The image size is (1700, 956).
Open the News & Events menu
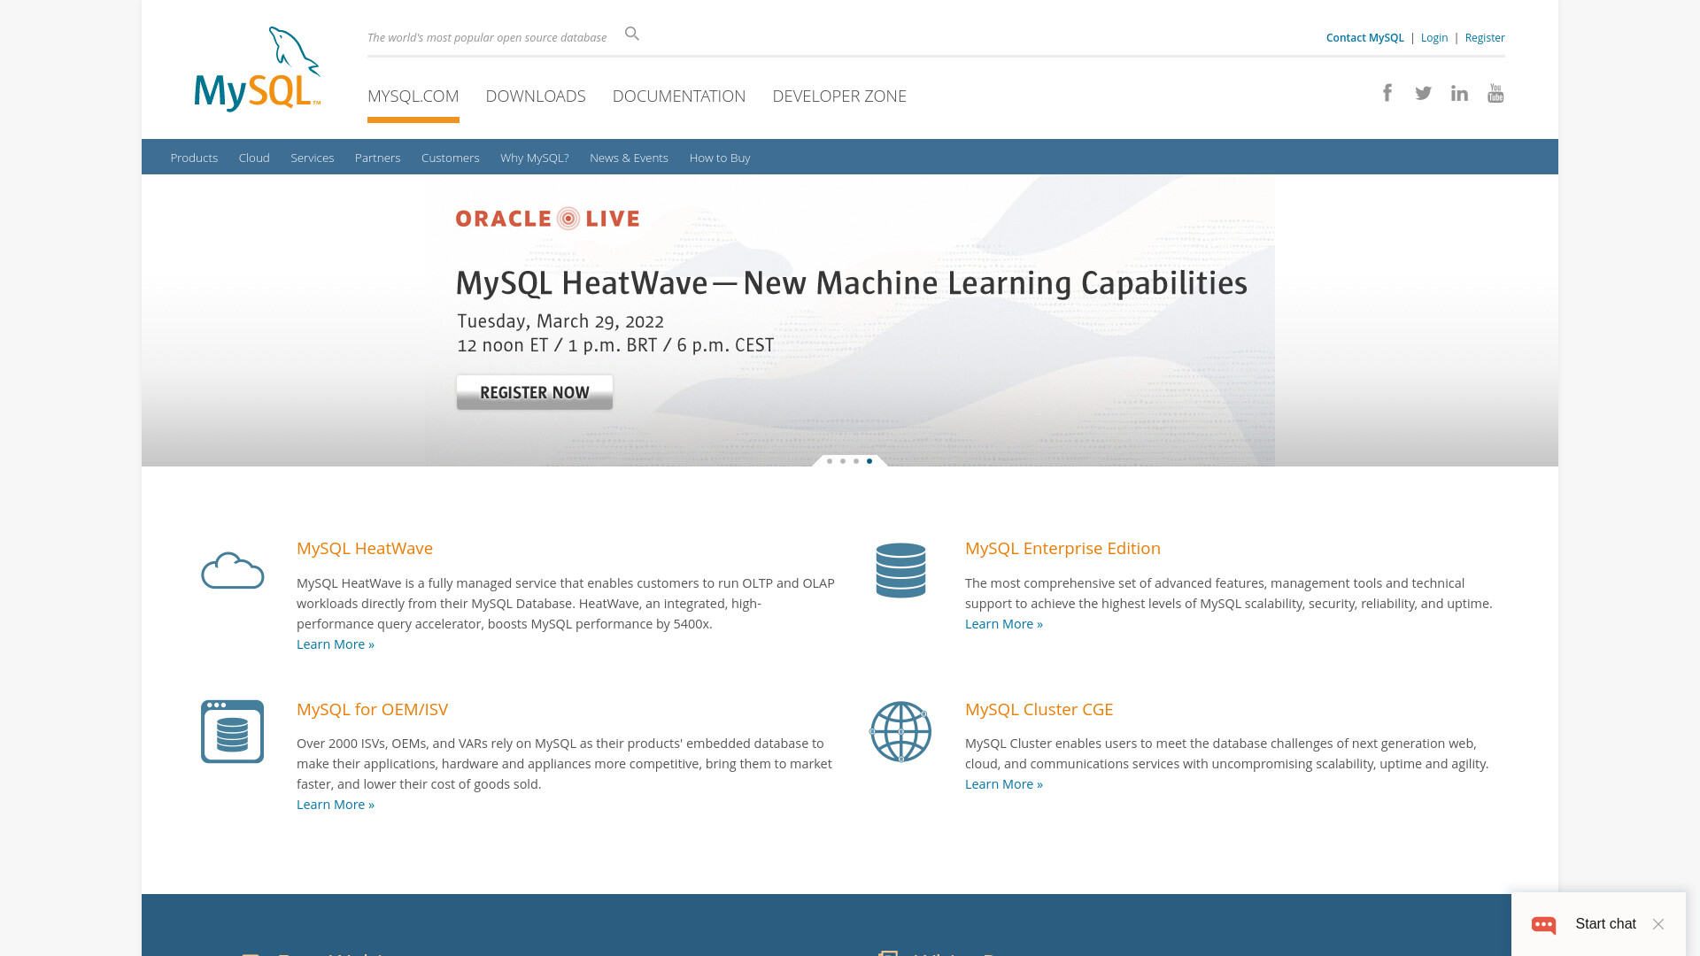(x=629, y=158)
